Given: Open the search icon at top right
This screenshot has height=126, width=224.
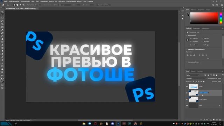Looking at the screenshot, I should coord(213,5).
